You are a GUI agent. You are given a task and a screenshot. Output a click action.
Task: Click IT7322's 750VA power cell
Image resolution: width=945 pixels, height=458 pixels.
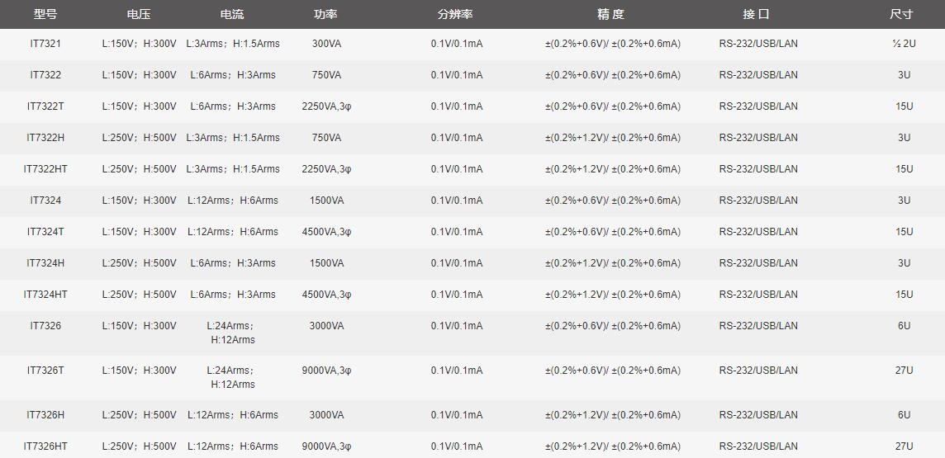pos(326,75)
